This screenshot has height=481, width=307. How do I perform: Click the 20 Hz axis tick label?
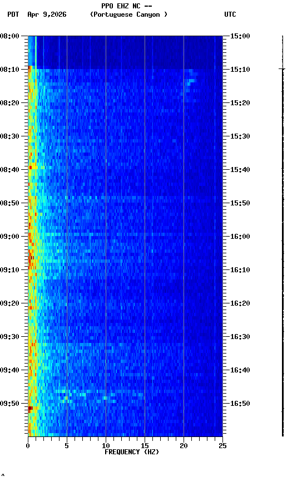pos(184,446)
